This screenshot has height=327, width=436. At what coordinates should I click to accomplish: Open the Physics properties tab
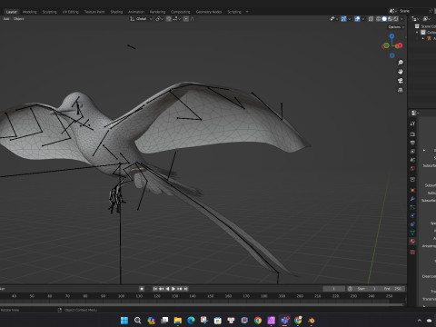[x=412, y=215]
